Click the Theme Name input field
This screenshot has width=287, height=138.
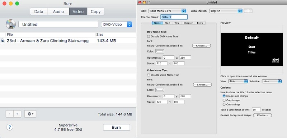174,17
